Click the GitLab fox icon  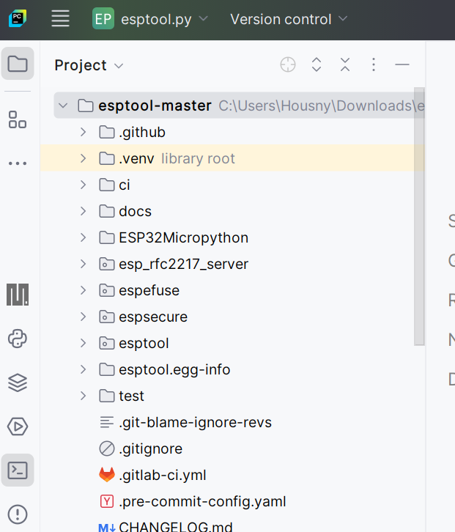[107, 475]
